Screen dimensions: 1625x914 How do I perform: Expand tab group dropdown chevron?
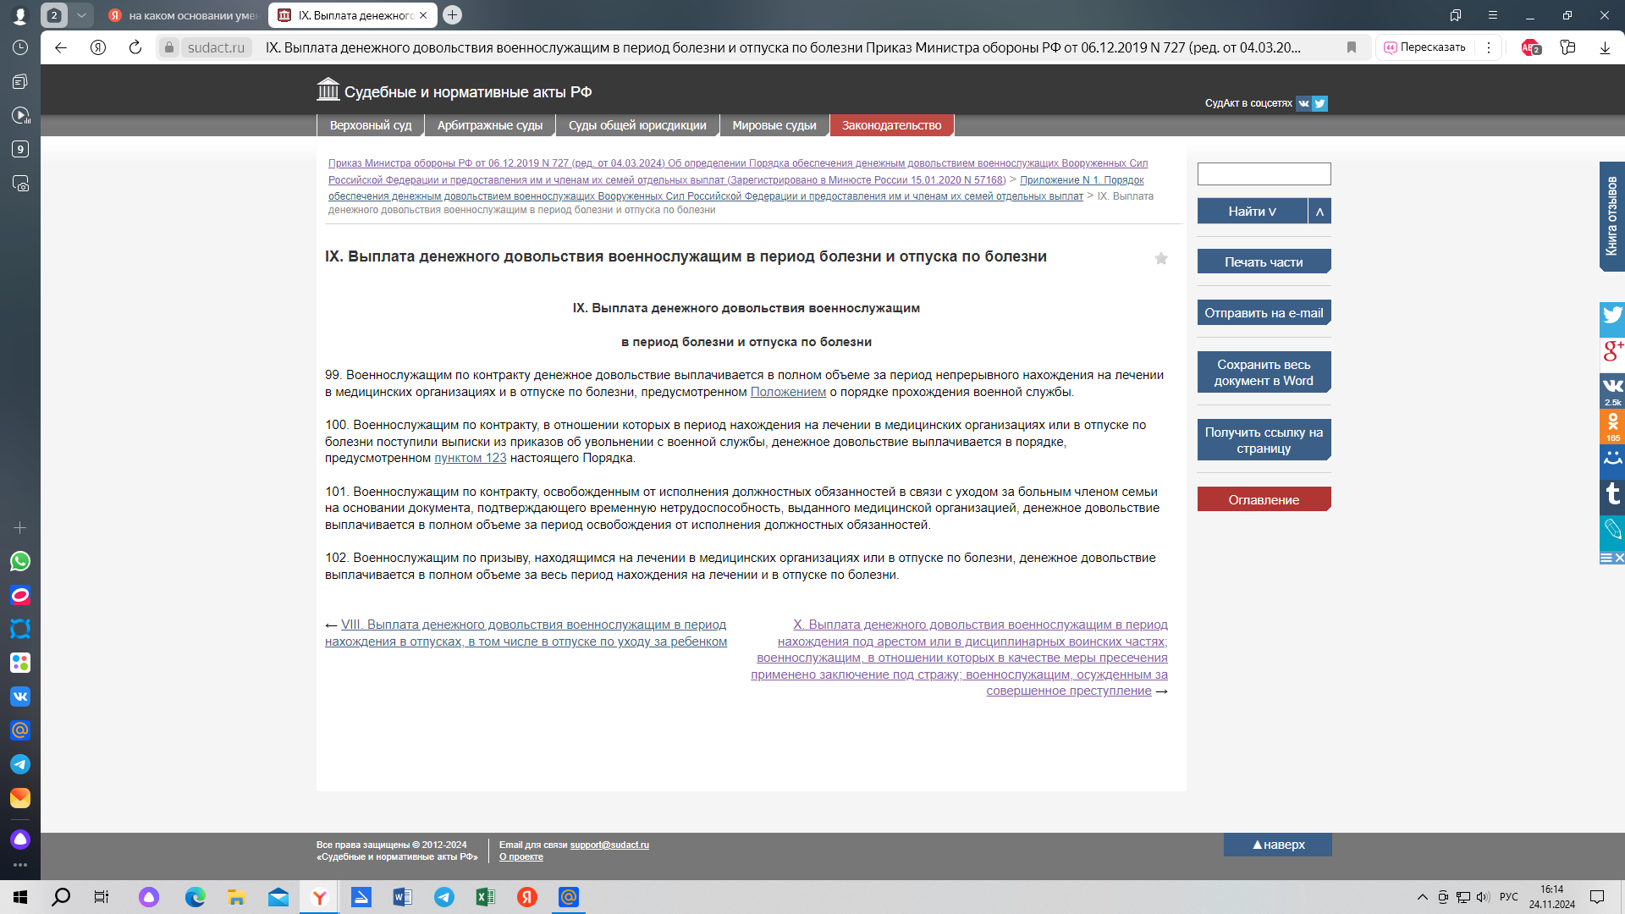coord(81,15)
